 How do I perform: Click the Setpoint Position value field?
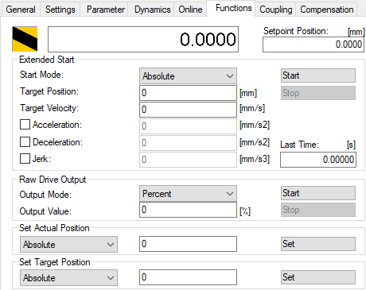(313, 44)
